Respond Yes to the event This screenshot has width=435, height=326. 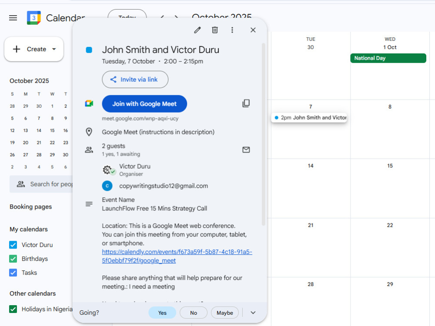(162, 313)
